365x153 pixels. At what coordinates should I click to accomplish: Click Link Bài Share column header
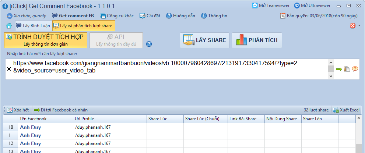pos(246,119)
